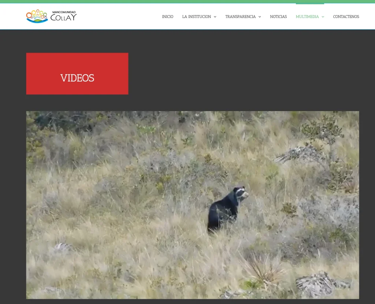The height and width of the screenshot is (304, 375).
Task: Open the INICIO menu item
Action: tap(168, 16)
